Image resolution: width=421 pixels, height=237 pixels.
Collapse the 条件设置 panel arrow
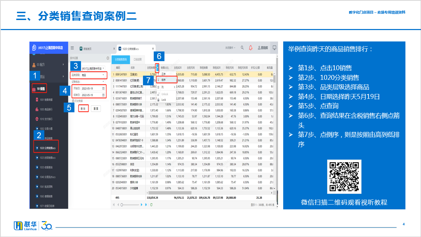[x=108, y=58]
